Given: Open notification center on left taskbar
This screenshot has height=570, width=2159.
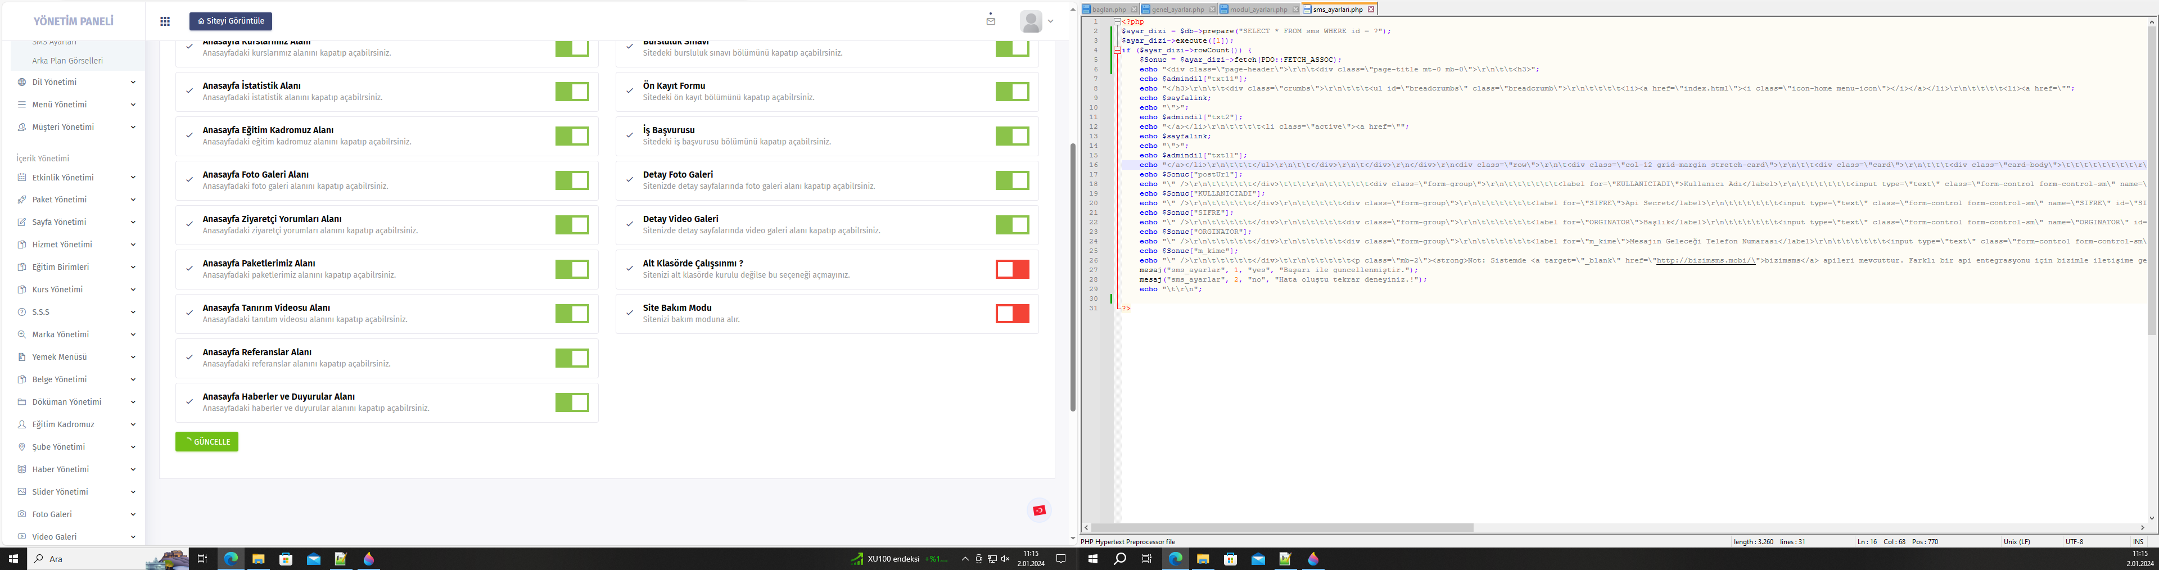Looking at the screenshot, I should pos(1060,558).
